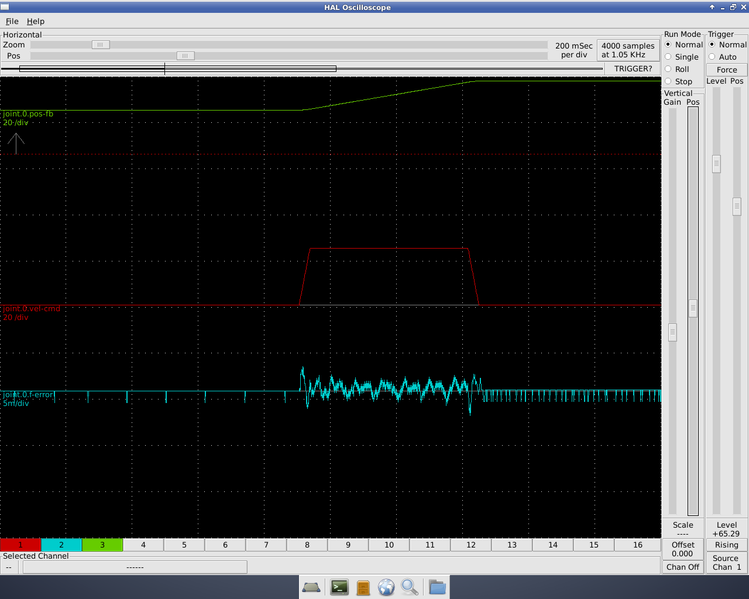The image size is (749, 599).
Task: Open the terminal icon in the dock
Action: click(x=339, y=587)
